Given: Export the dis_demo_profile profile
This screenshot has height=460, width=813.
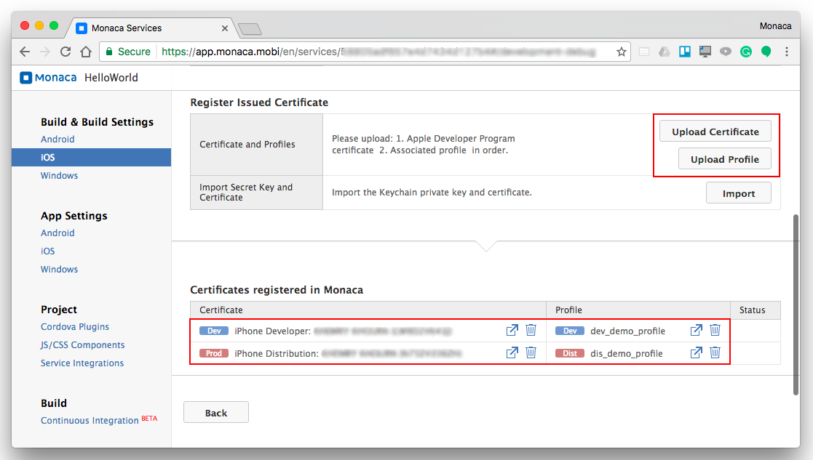Looking at the screenshot, I should tap(696, 352).
